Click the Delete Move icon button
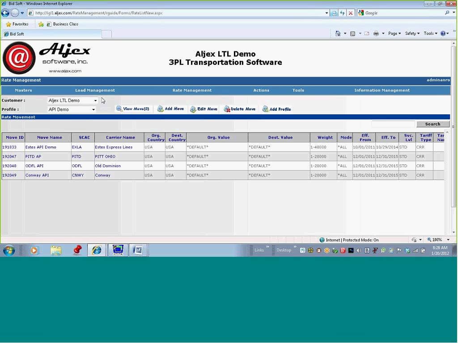Image resolution: width=458 pixels, height=343 pixels. (240, 109)
